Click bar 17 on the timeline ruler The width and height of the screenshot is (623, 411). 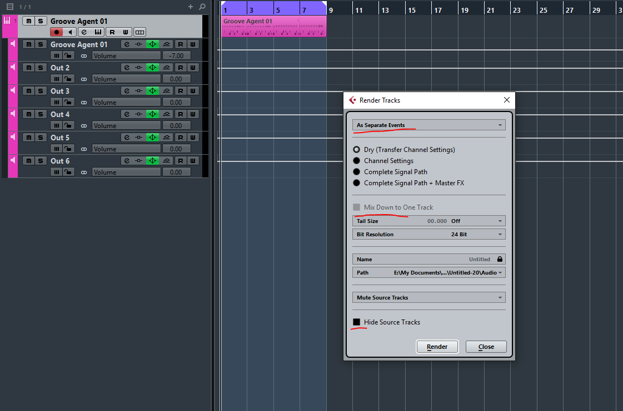click(438, 11)
